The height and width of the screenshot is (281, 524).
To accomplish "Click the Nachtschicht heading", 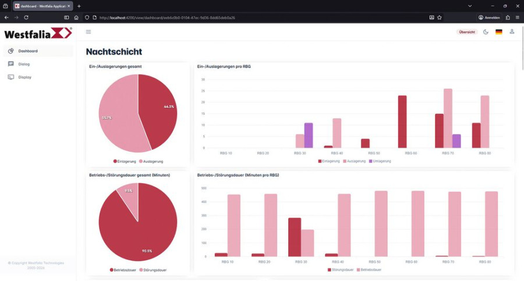I will (x=114, y=51).
